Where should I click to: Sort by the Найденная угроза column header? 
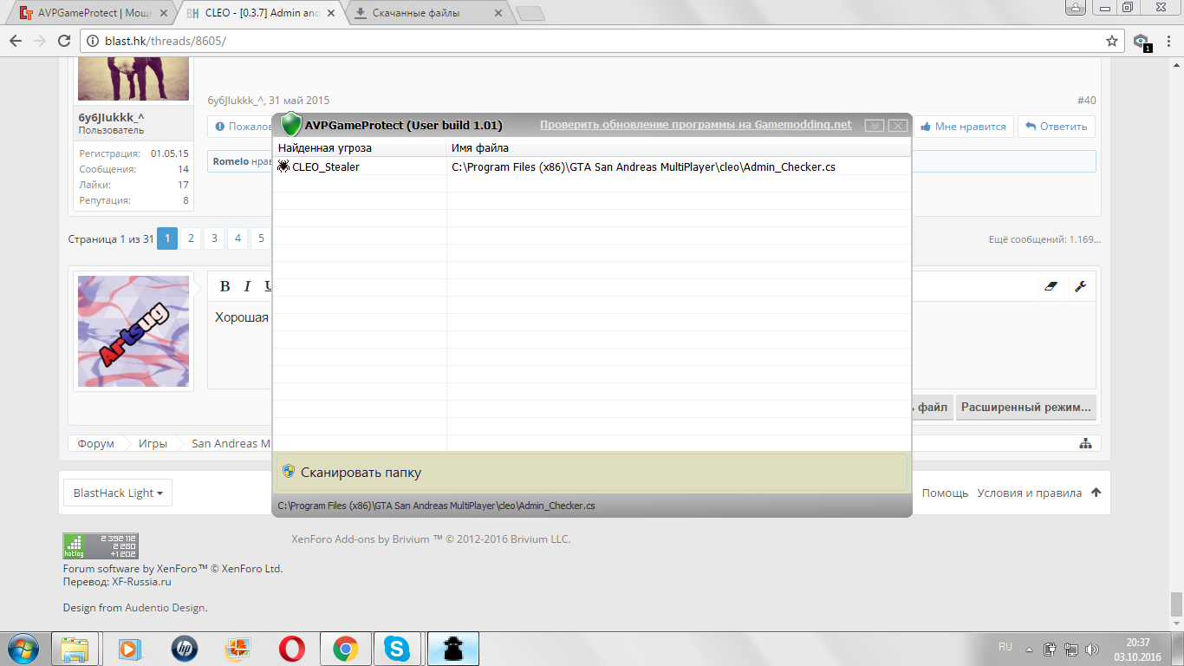(360, 148)
